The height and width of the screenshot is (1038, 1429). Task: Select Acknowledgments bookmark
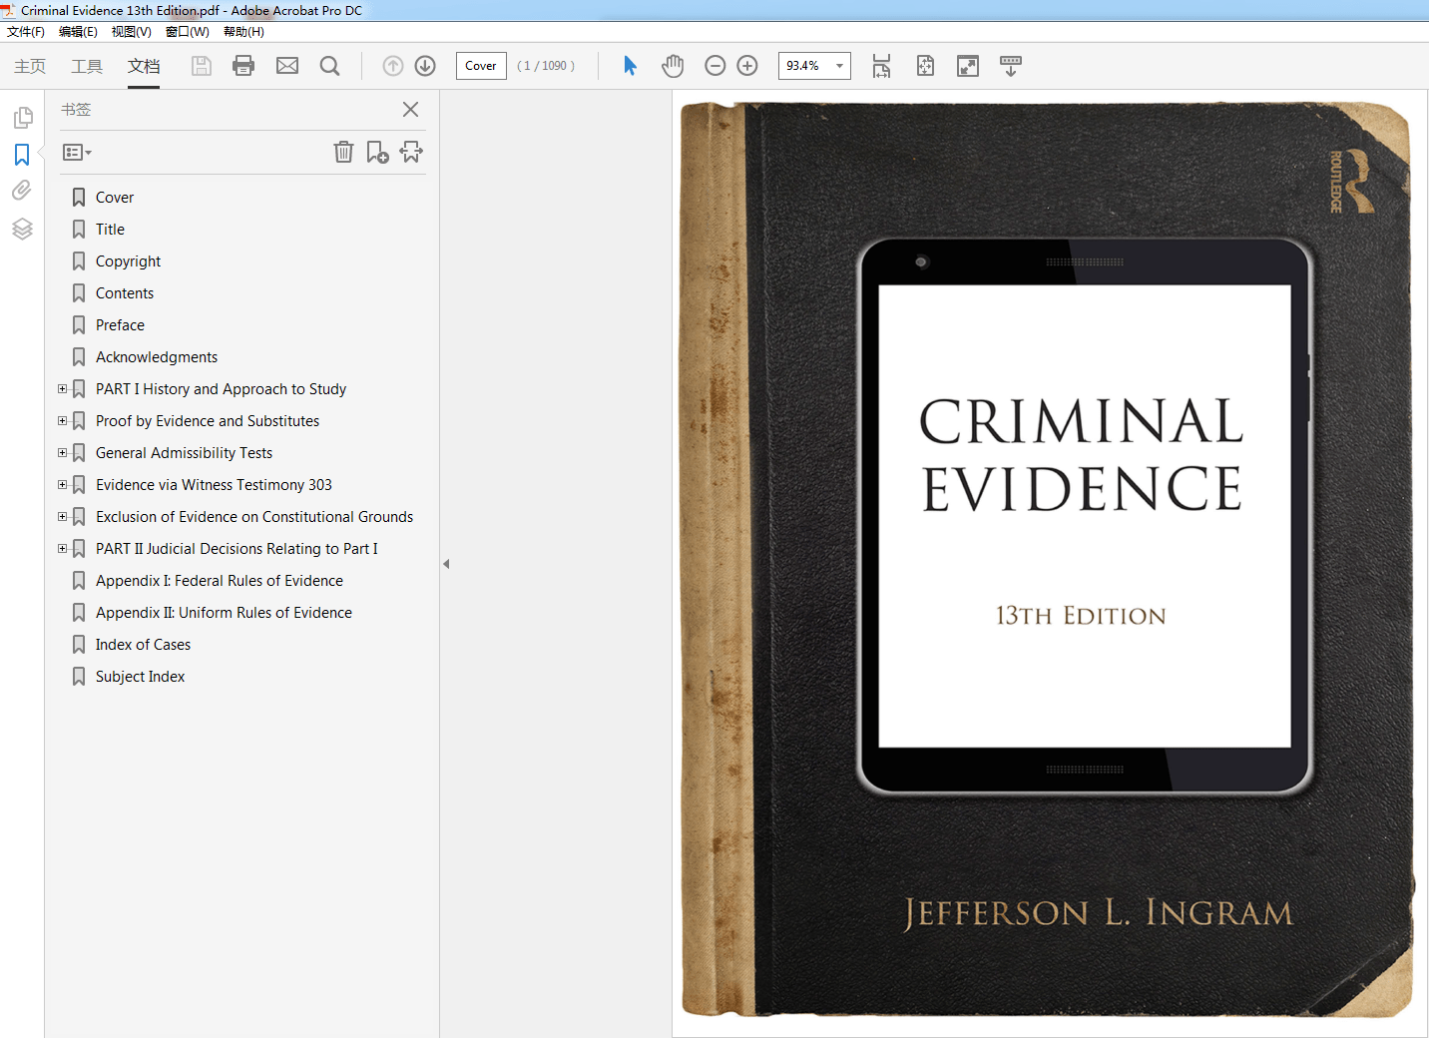click(x=157, y=357)
